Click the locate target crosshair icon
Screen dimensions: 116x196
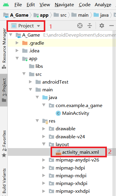[80, 26]
